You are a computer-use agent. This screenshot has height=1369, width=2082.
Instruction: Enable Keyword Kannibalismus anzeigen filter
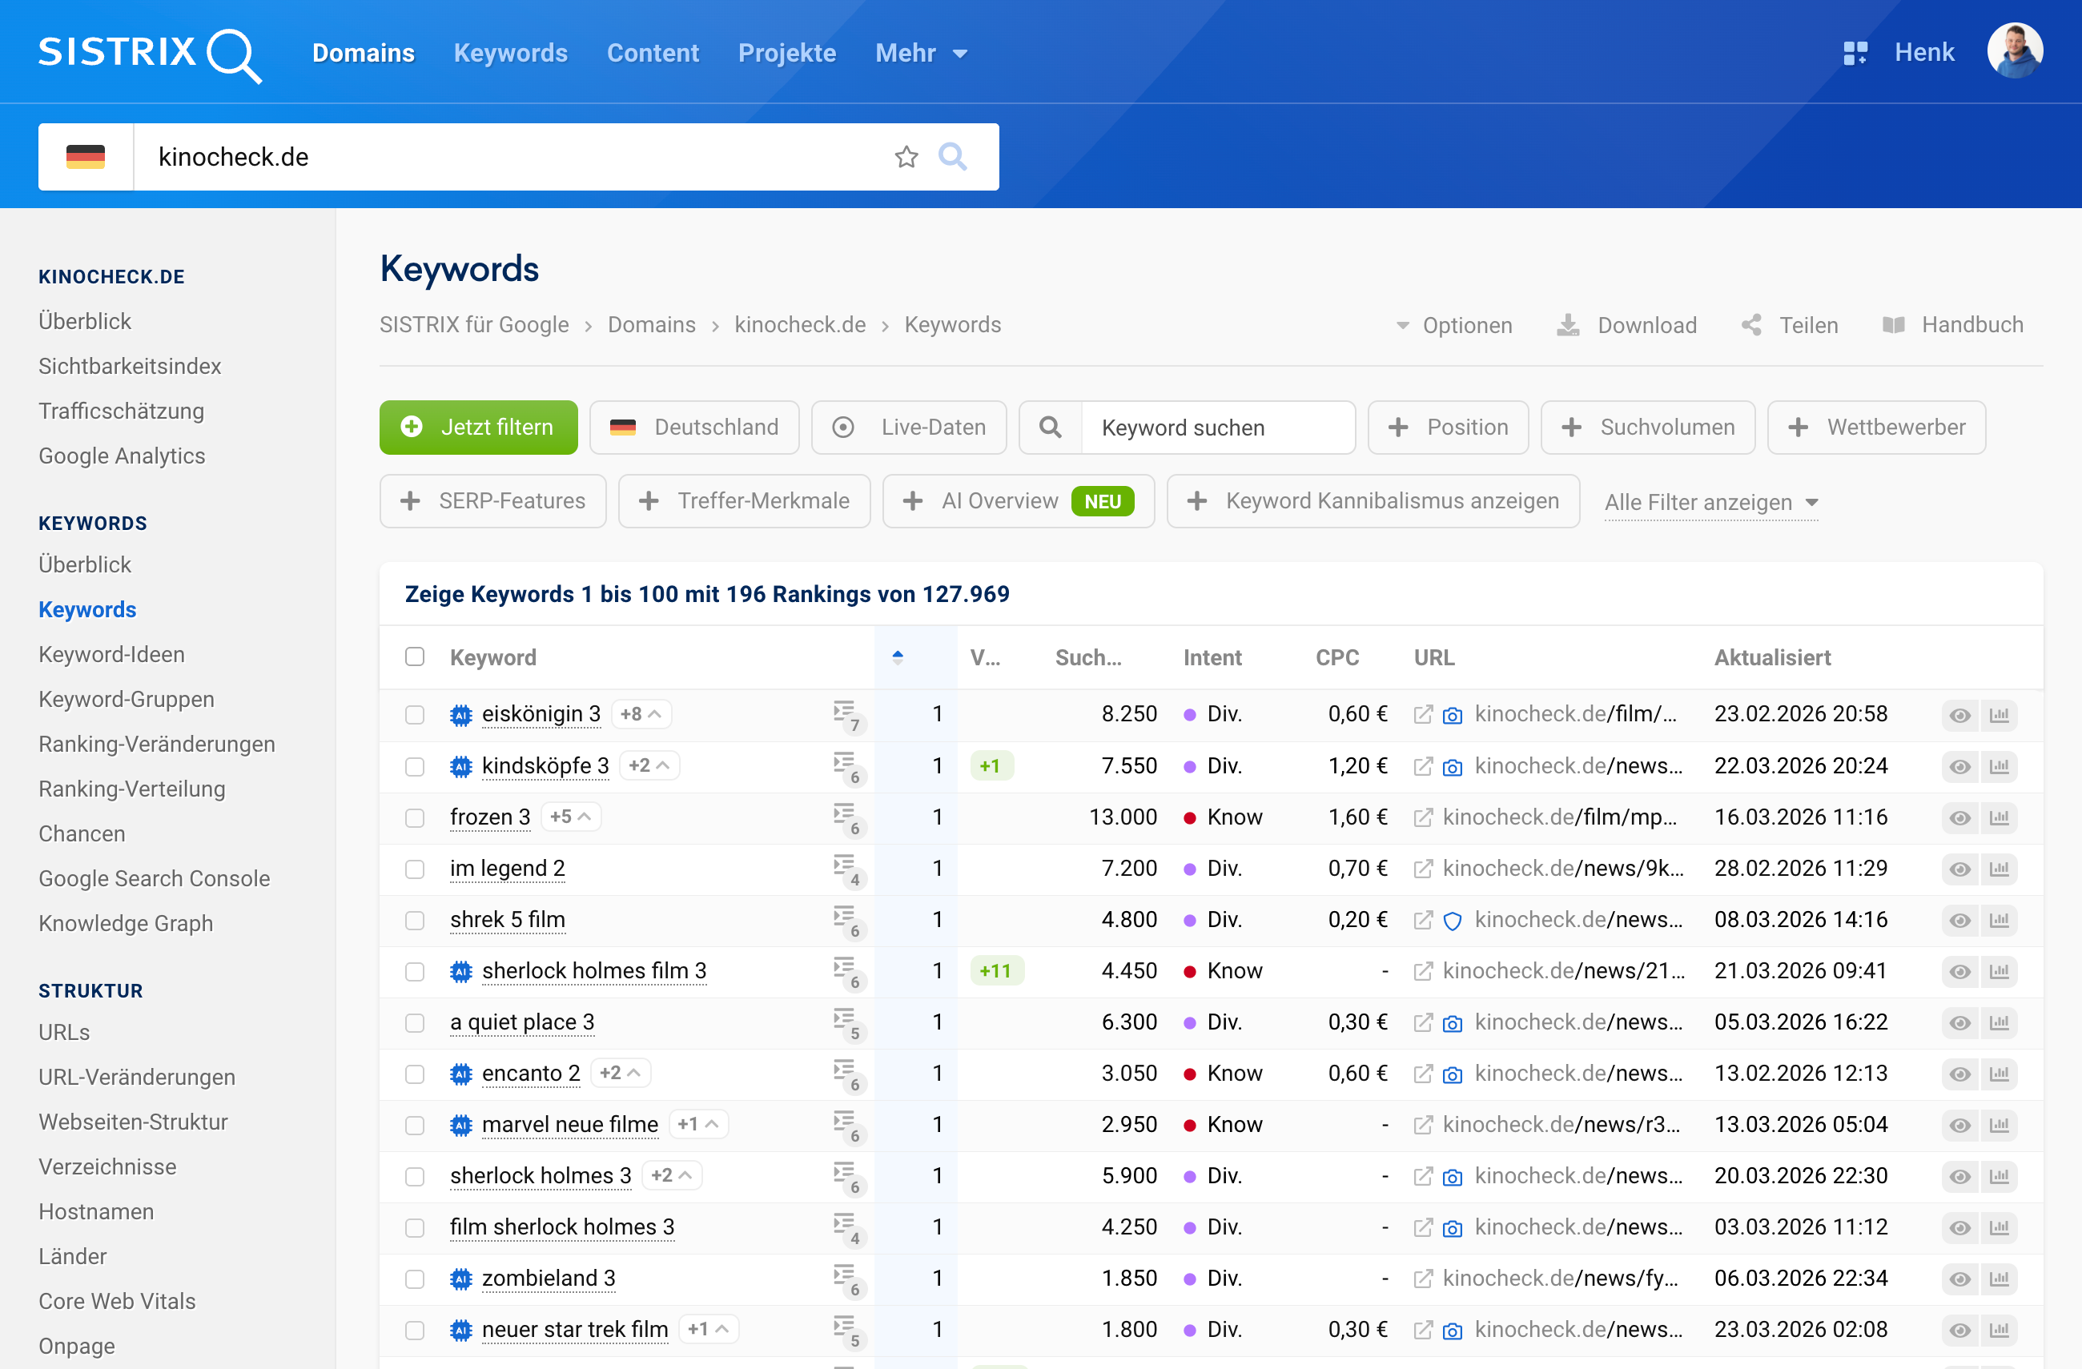[x=1373, y=501]
